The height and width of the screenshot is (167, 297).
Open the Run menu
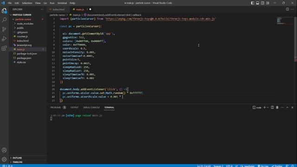tap(52, 3)
